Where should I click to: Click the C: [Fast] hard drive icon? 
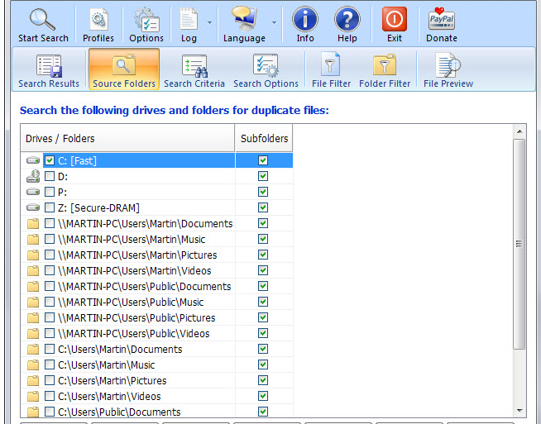(x=33, y=160)
